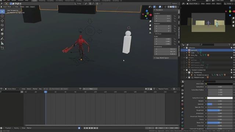The width and height of the screenshot is (235, 132).
Task: Select the 3D Cursor tool
Action: [x=2, y=16]
